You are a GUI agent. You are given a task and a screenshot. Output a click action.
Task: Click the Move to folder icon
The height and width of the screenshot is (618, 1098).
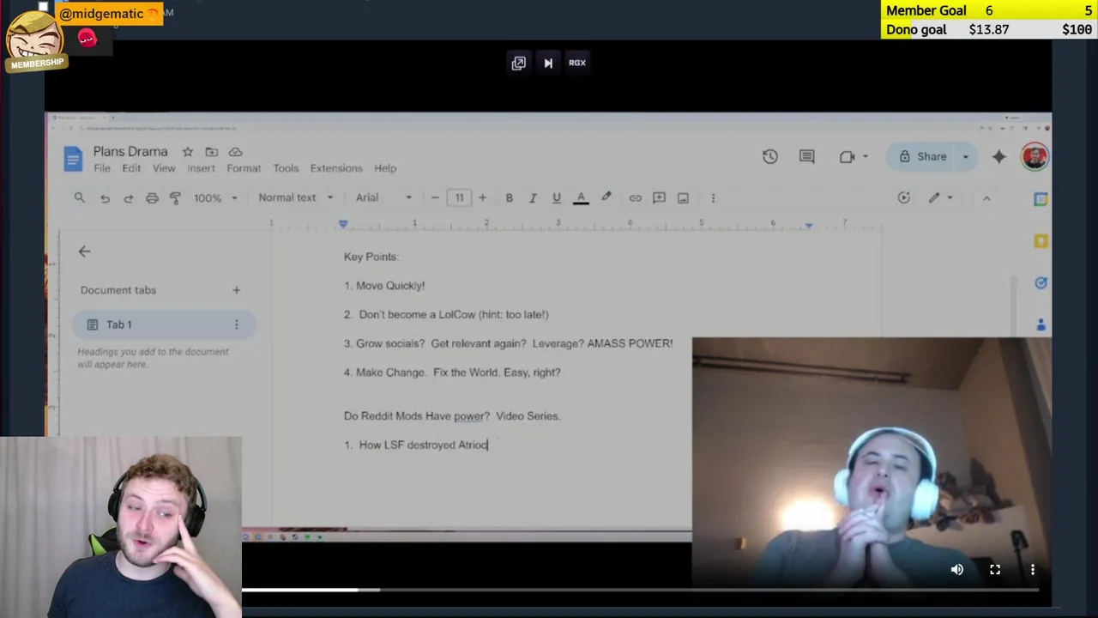(211, 152)
